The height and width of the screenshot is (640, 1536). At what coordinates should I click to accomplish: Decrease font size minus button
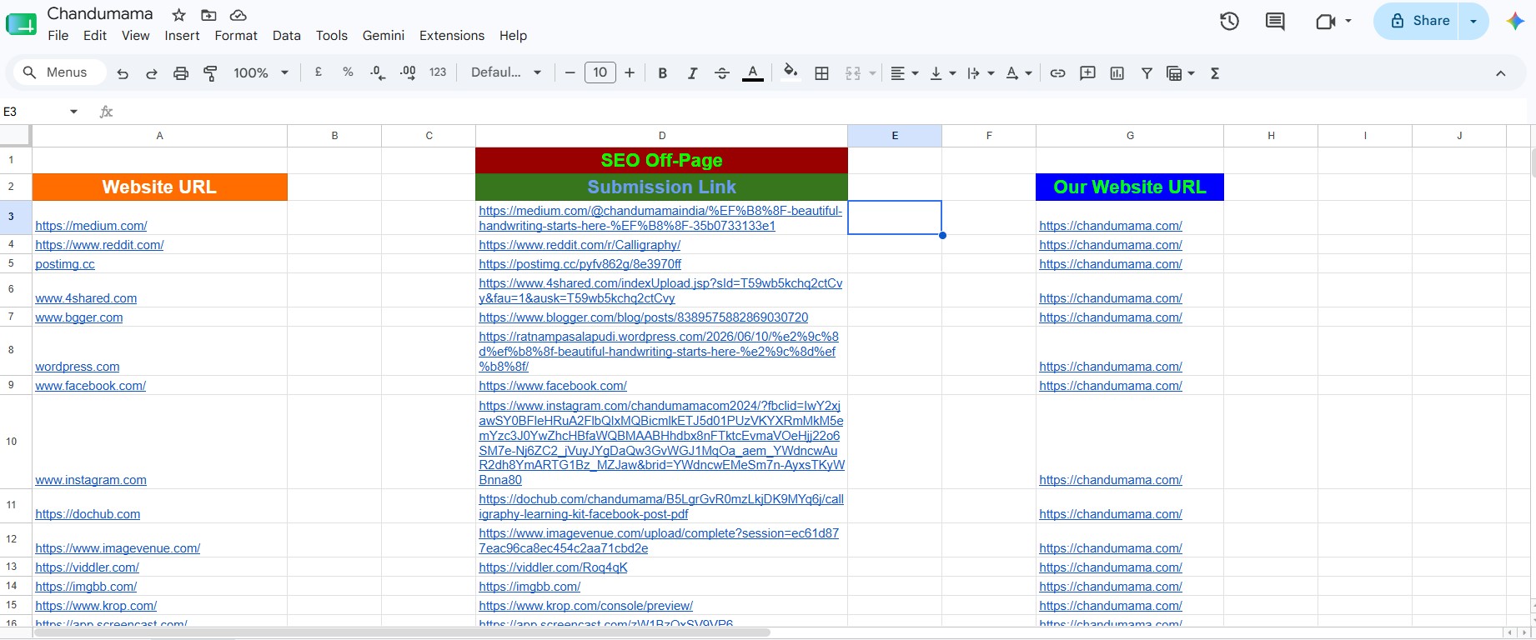570,73
